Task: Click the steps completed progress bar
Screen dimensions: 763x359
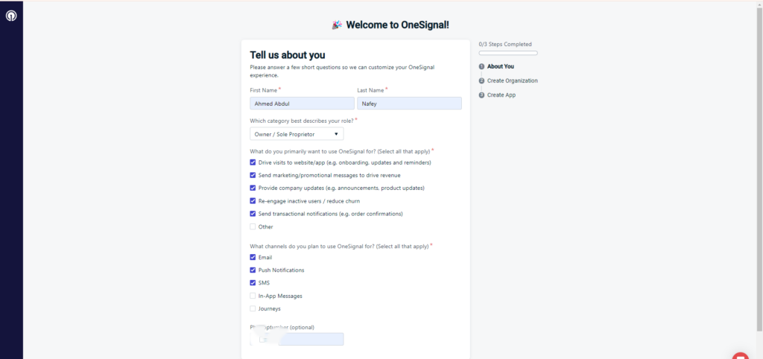Action: pyautogui.click(x=507, y=53)
